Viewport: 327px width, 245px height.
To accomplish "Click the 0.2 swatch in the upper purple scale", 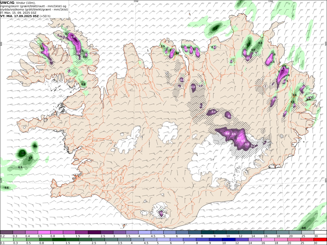I will [x=7, y=232].
